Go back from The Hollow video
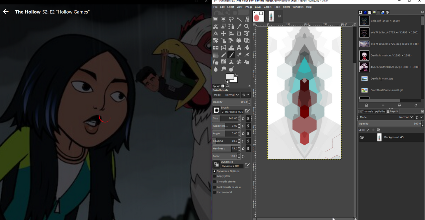 pos(6,12)
